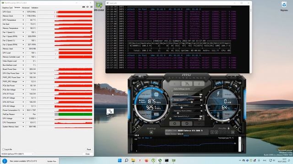Click the Afterburner save profile icon
Image resolution: width=293 pixels, height=164 pixels.
pyautogui.click(x=233, y=133)
